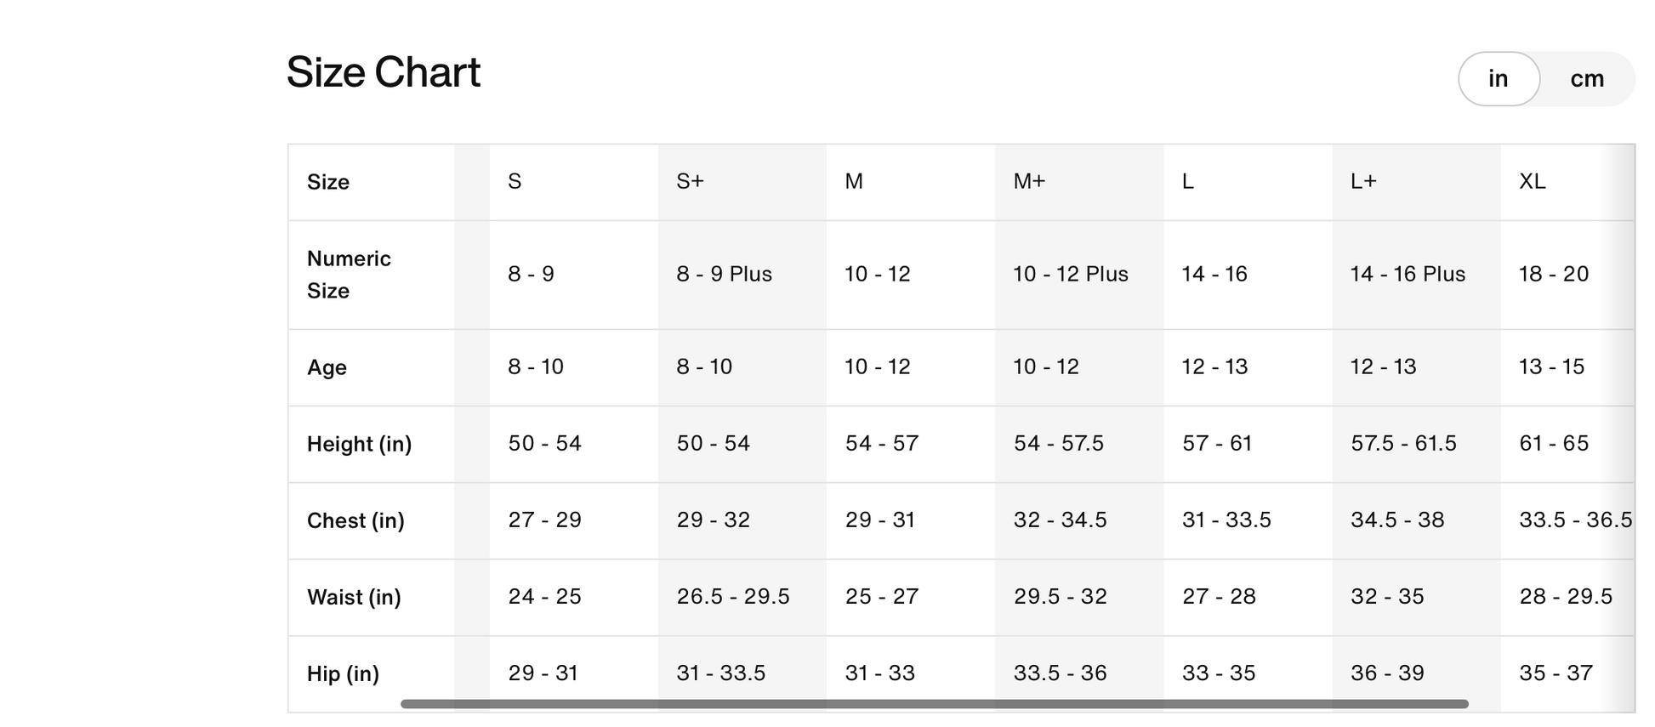The width and height of the screenshot is (1655, 727).
Task: Select the L size column header
Action: [1188, 181]
